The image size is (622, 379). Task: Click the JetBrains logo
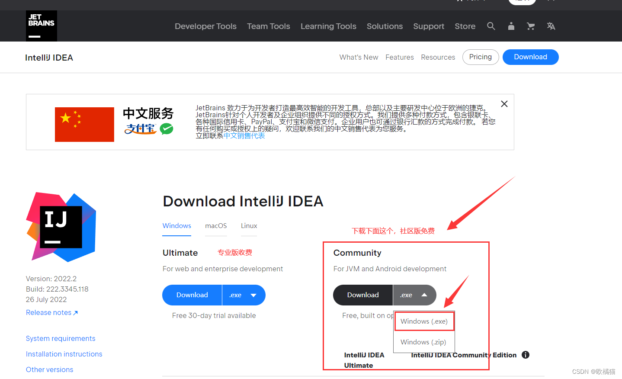(x=42, y=26)
